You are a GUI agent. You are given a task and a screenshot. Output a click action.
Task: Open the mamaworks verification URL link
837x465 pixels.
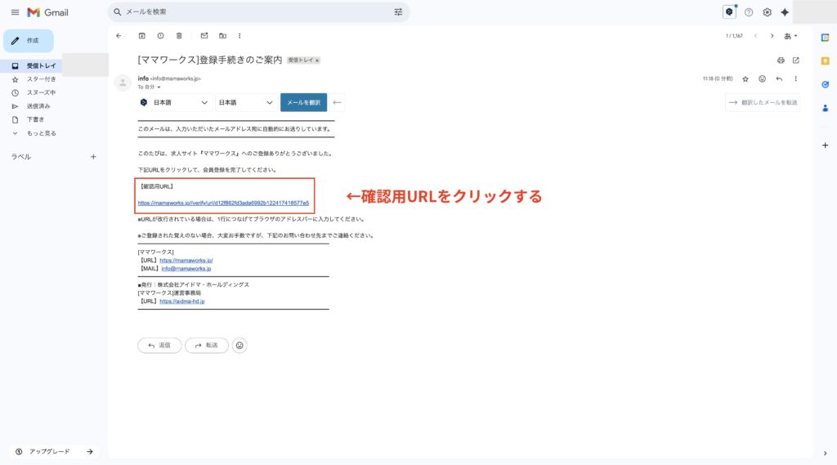223,203
